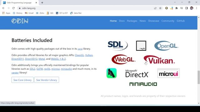This screenshot has height=112, width=200.
Task: Open the Zoho bookmark
Action: click(40, 13)
